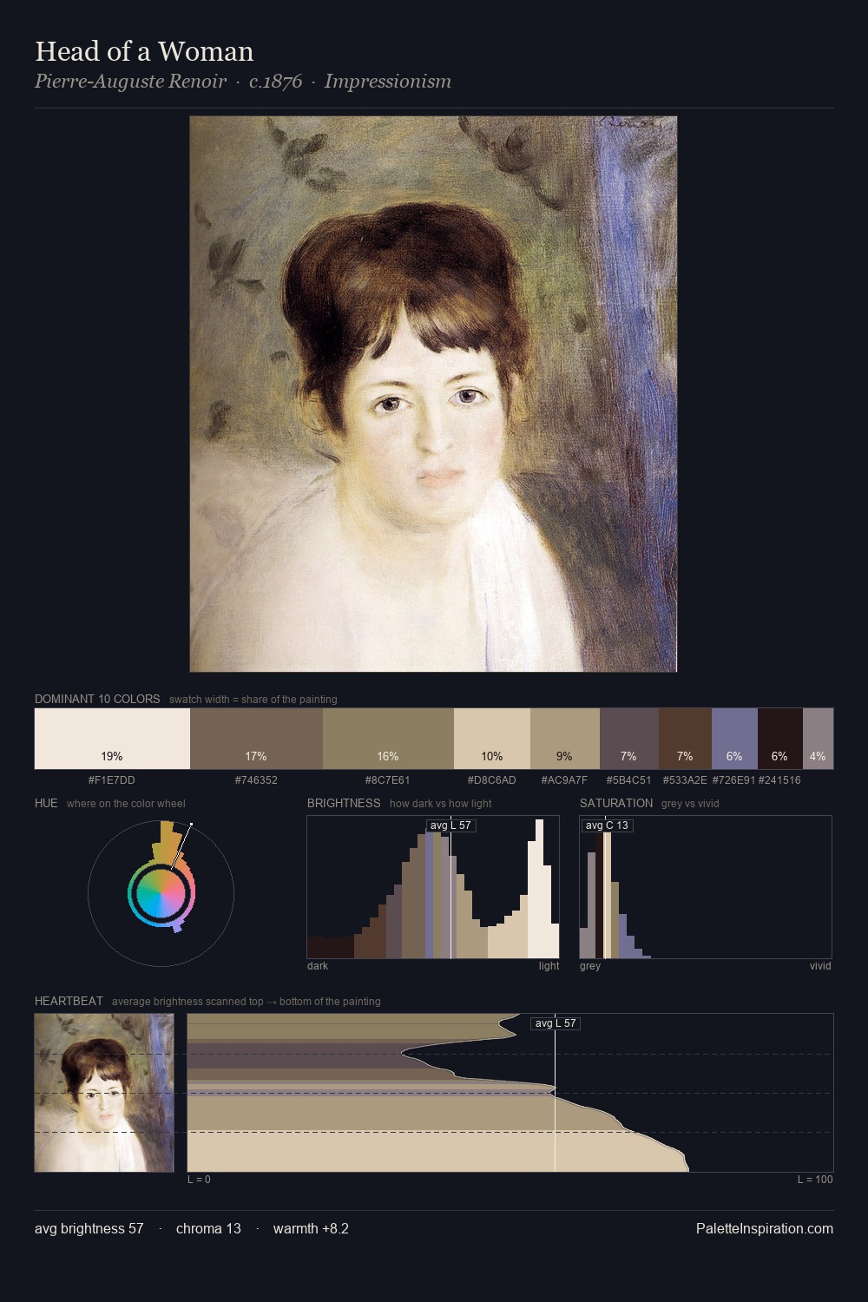Click the hex code #AC9A7F label

point(565,779)
